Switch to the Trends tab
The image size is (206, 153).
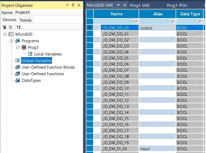pyautogui.click(x=26, y=20)
